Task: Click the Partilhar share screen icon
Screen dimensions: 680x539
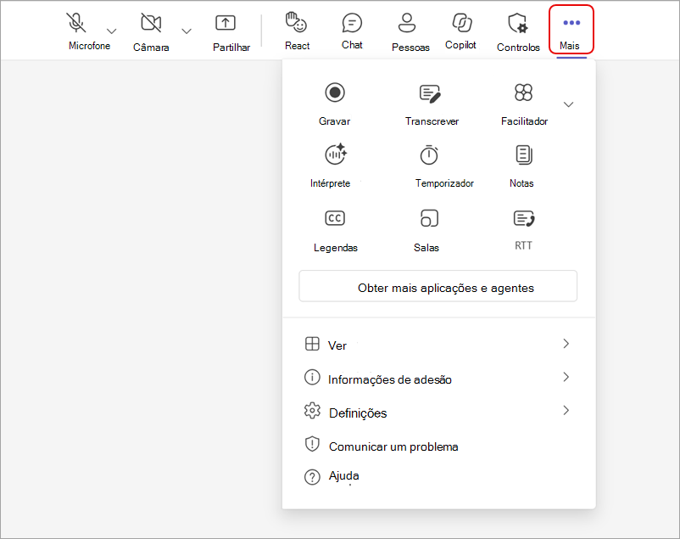Action: 226,23
